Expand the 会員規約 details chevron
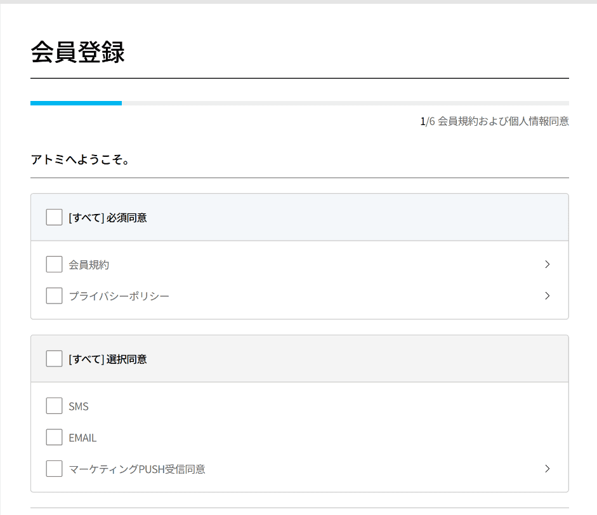 [548, 264]
